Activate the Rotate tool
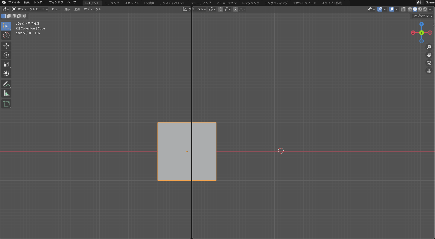 (6, 55)
